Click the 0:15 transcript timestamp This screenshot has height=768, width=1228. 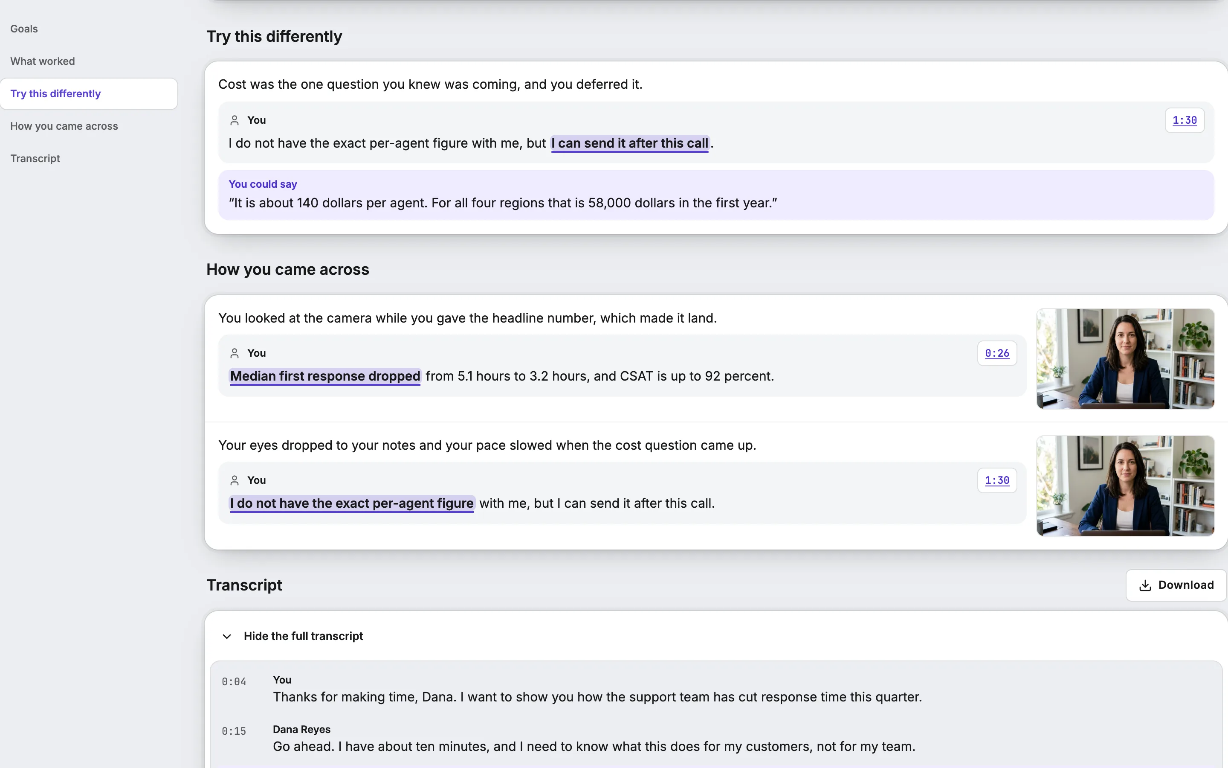[233, 731]
